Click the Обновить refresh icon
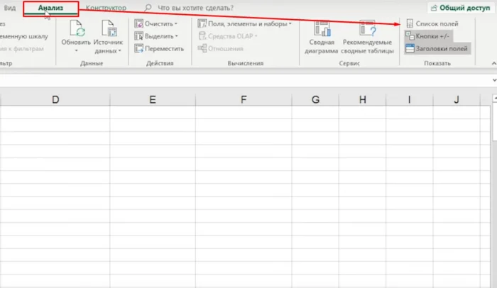This screenshot has height=288, width=497. tap(80, 30)
